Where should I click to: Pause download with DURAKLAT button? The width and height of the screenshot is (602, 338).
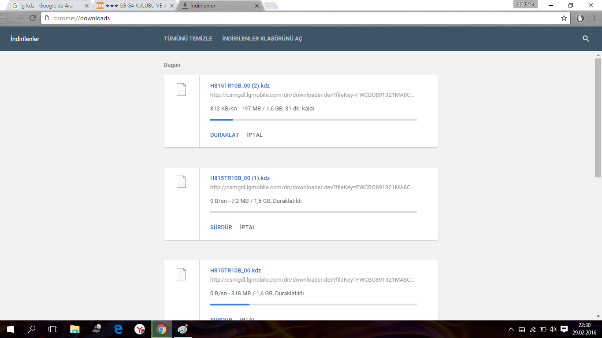tap(224, 135)
